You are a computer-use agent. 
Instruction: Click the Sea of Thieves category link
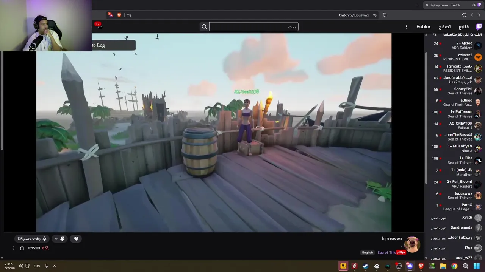click(386, 252)
